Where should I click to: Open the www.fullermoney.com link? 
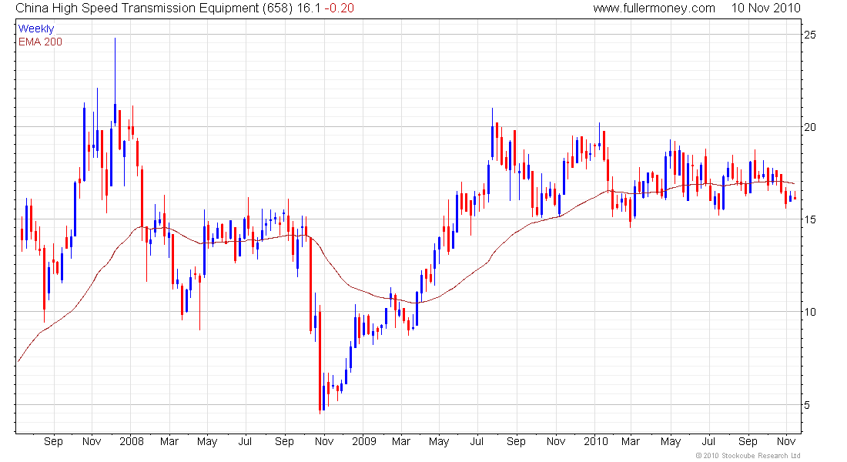click(654, 8)
